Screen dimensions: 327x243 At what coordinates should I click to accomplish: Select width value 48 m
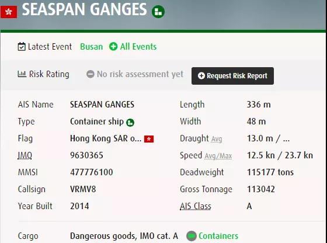(256, 121)
